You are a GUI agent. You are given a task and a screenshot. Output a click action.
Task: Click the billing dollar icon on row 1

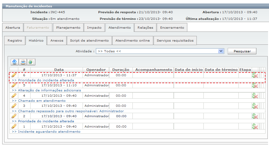[255, 126]
